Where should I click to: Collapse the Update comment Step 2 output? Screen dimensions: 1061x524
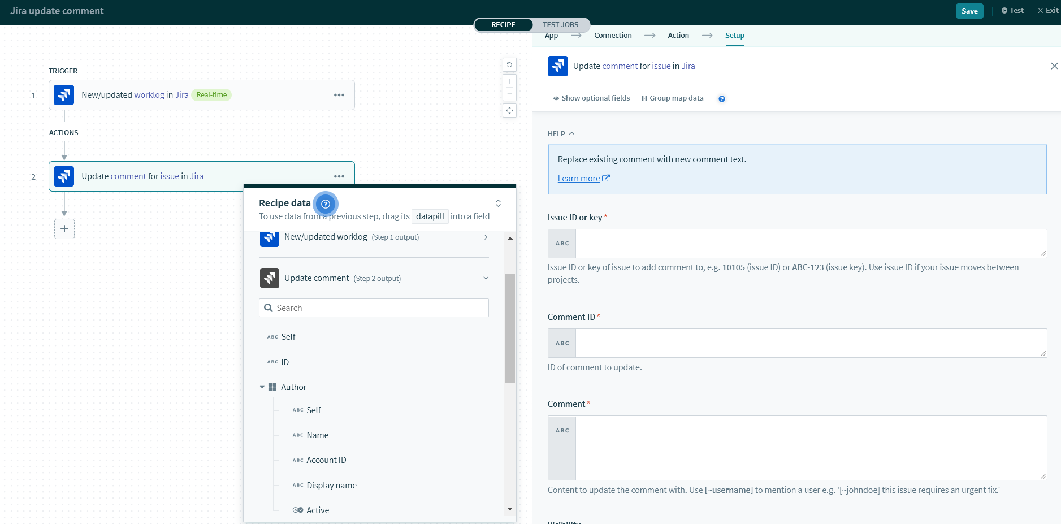click(x=486, y=278)
